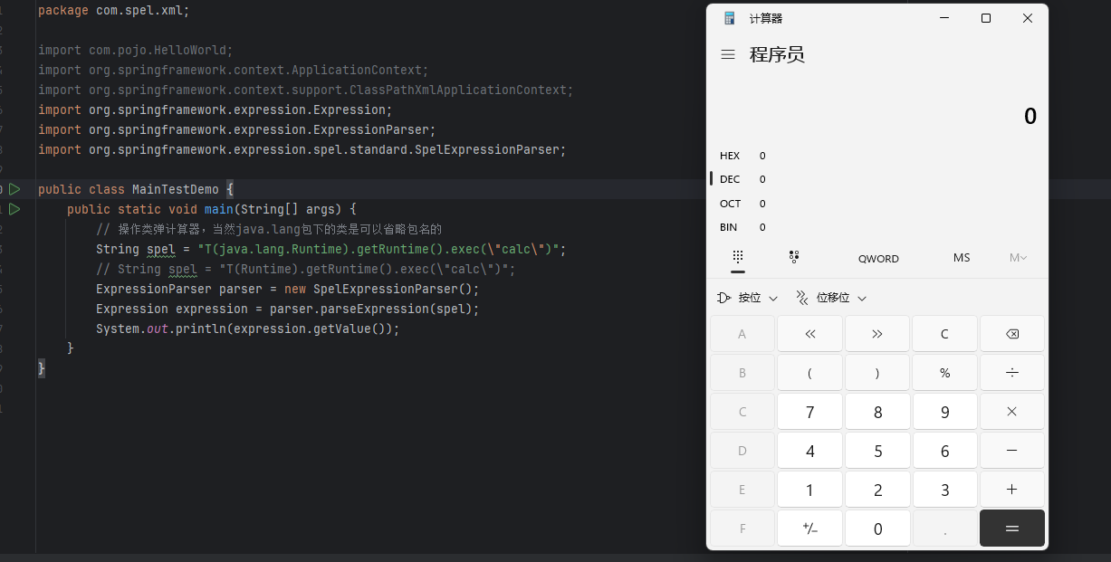Click parser.parseExpression(spel) call

375,309
